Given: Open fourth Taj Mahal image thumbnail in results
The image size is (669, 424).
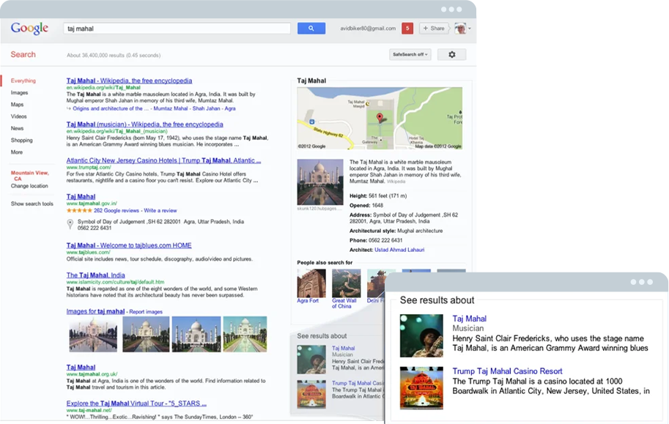Looking at the screenshot, I should pyautogui.click(x=245, y=335).
